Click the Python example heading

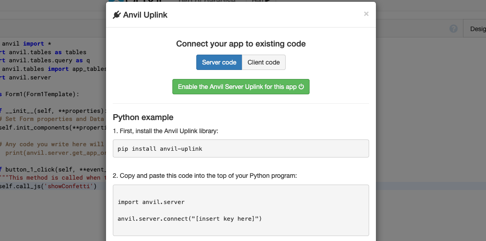[143, 117]
